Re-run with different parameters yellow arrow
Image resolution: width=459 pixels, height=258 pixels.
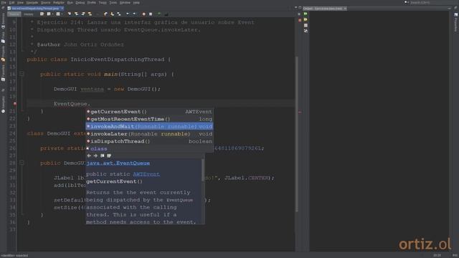[x=306, y=19]
